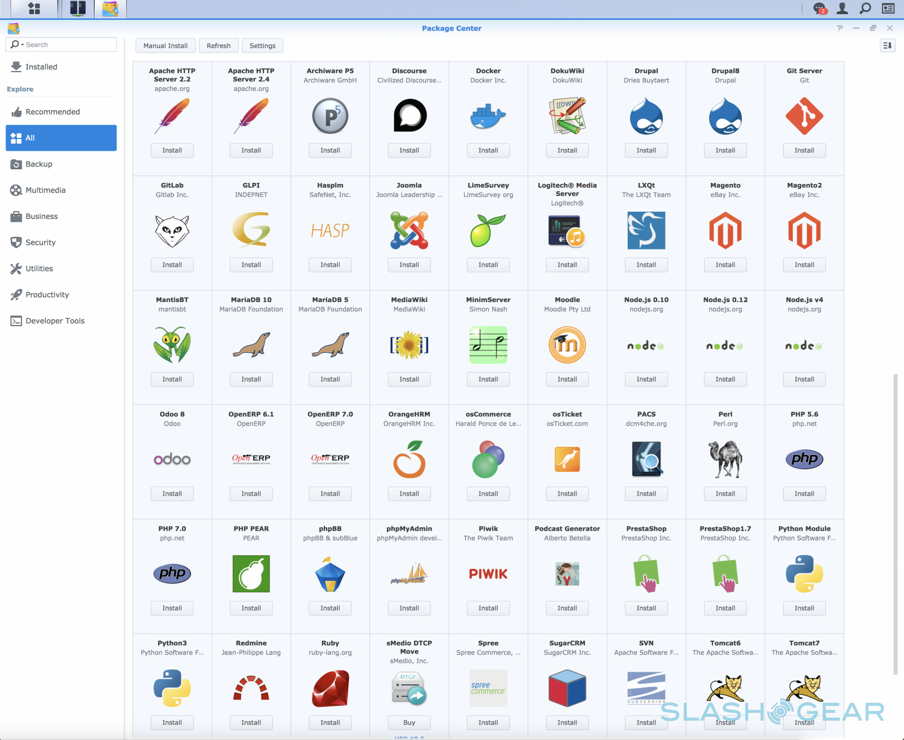Click the Package Center taskbar icon
The width and height of the screenshot is (904, 740).
click(110, 8)
